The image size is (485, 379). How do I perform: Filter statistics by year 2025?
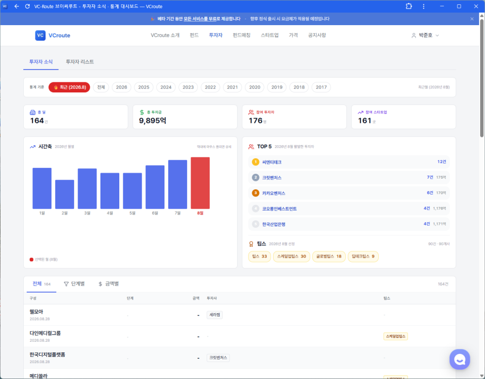pos(144,87)
